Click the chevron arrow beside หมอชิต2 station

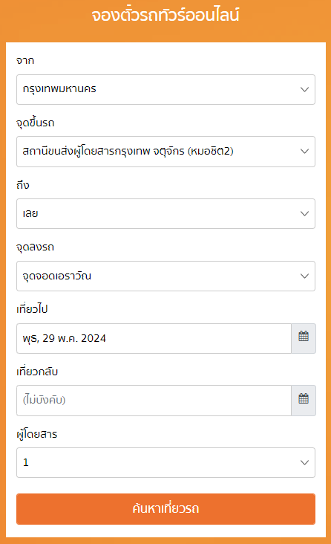pyautogui.click(x=304, y=152)
